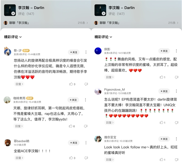Open the right 聊聊「李汶翰」 discussion row
Screen dimensions: 182x168
click(x=136, y=23)
